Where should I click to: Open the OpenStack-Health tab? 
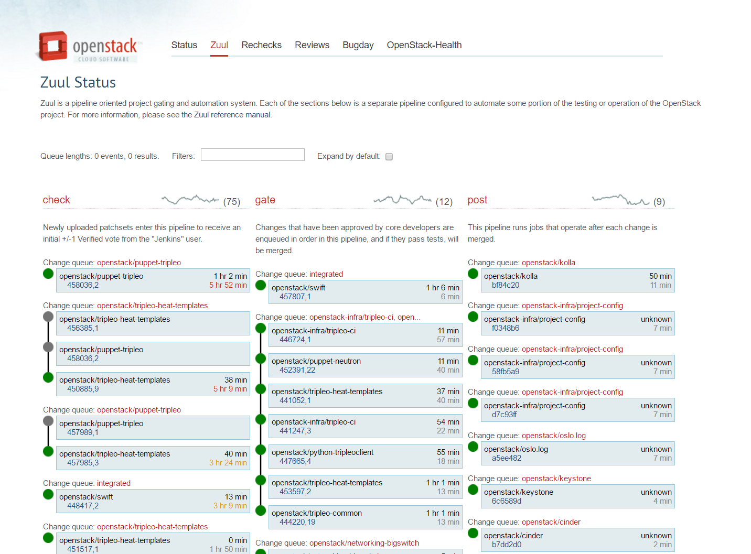(x=424, y=45)
